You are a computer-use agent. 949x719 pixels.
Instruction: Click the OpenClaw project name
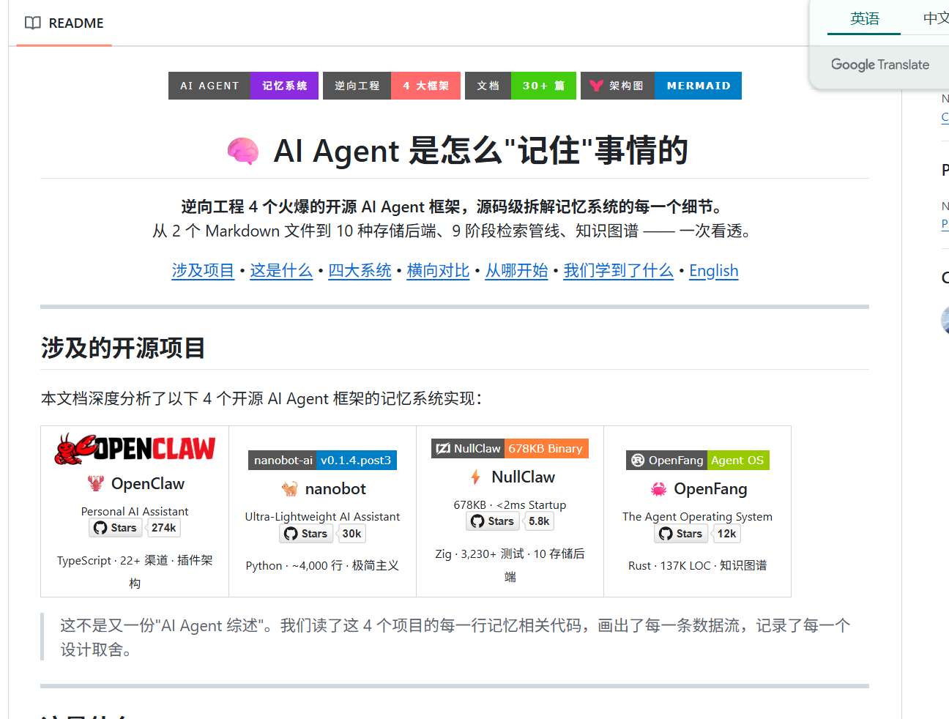click(x=148, y=483)
